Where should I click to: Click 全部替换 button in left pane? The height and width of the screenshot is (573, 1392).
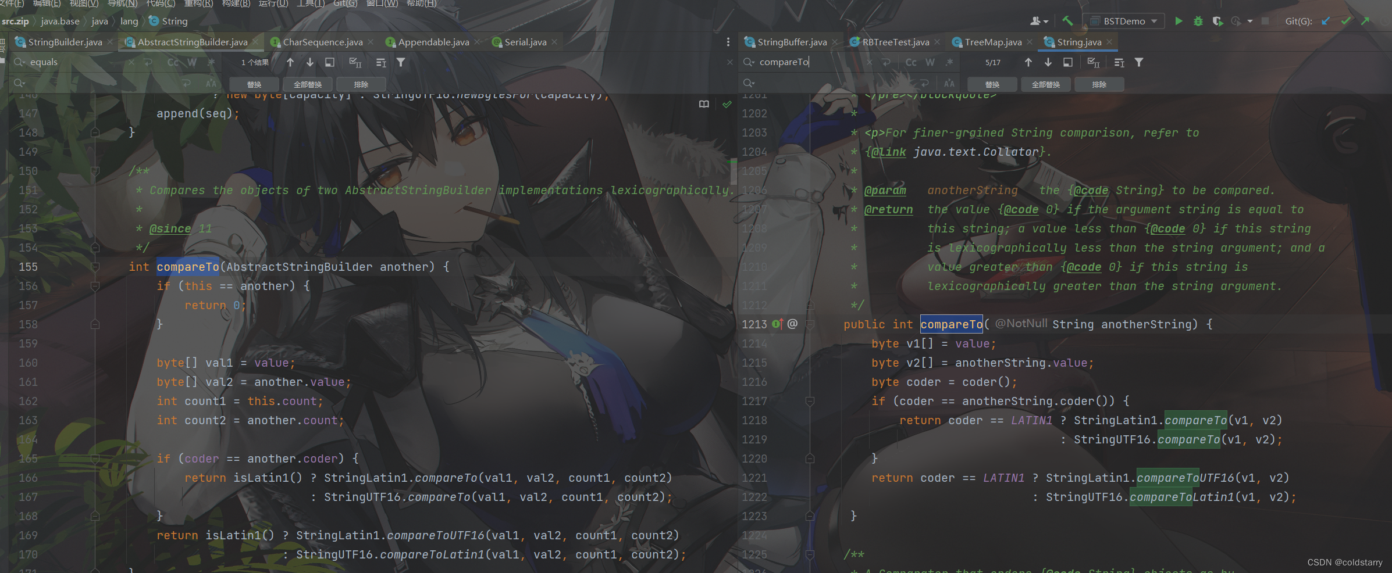pos(308,84)
